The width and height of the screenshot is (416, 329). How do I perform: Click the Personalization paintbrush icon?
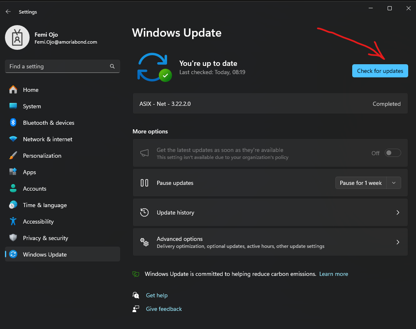point(13,155)
